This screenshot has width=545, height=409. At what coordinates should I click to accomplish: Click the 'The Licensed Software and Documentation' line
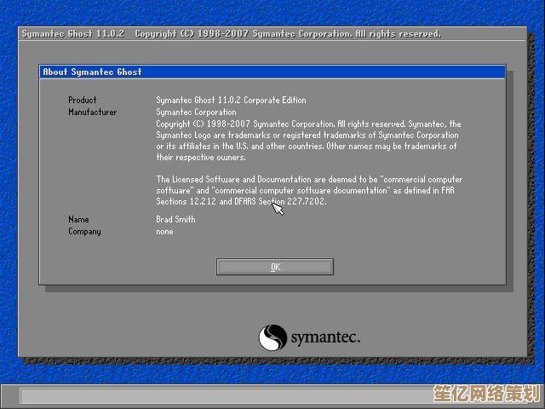[x=309, y=180]
